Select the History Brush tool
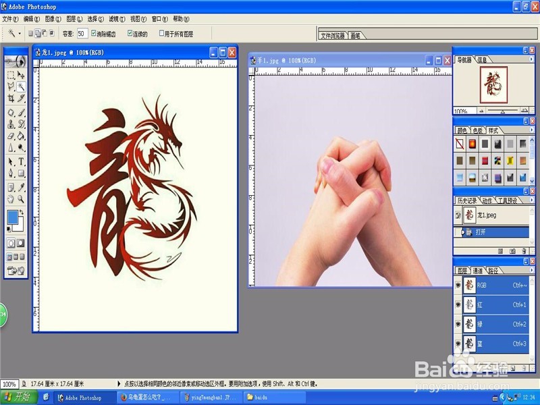 point(21,124)
